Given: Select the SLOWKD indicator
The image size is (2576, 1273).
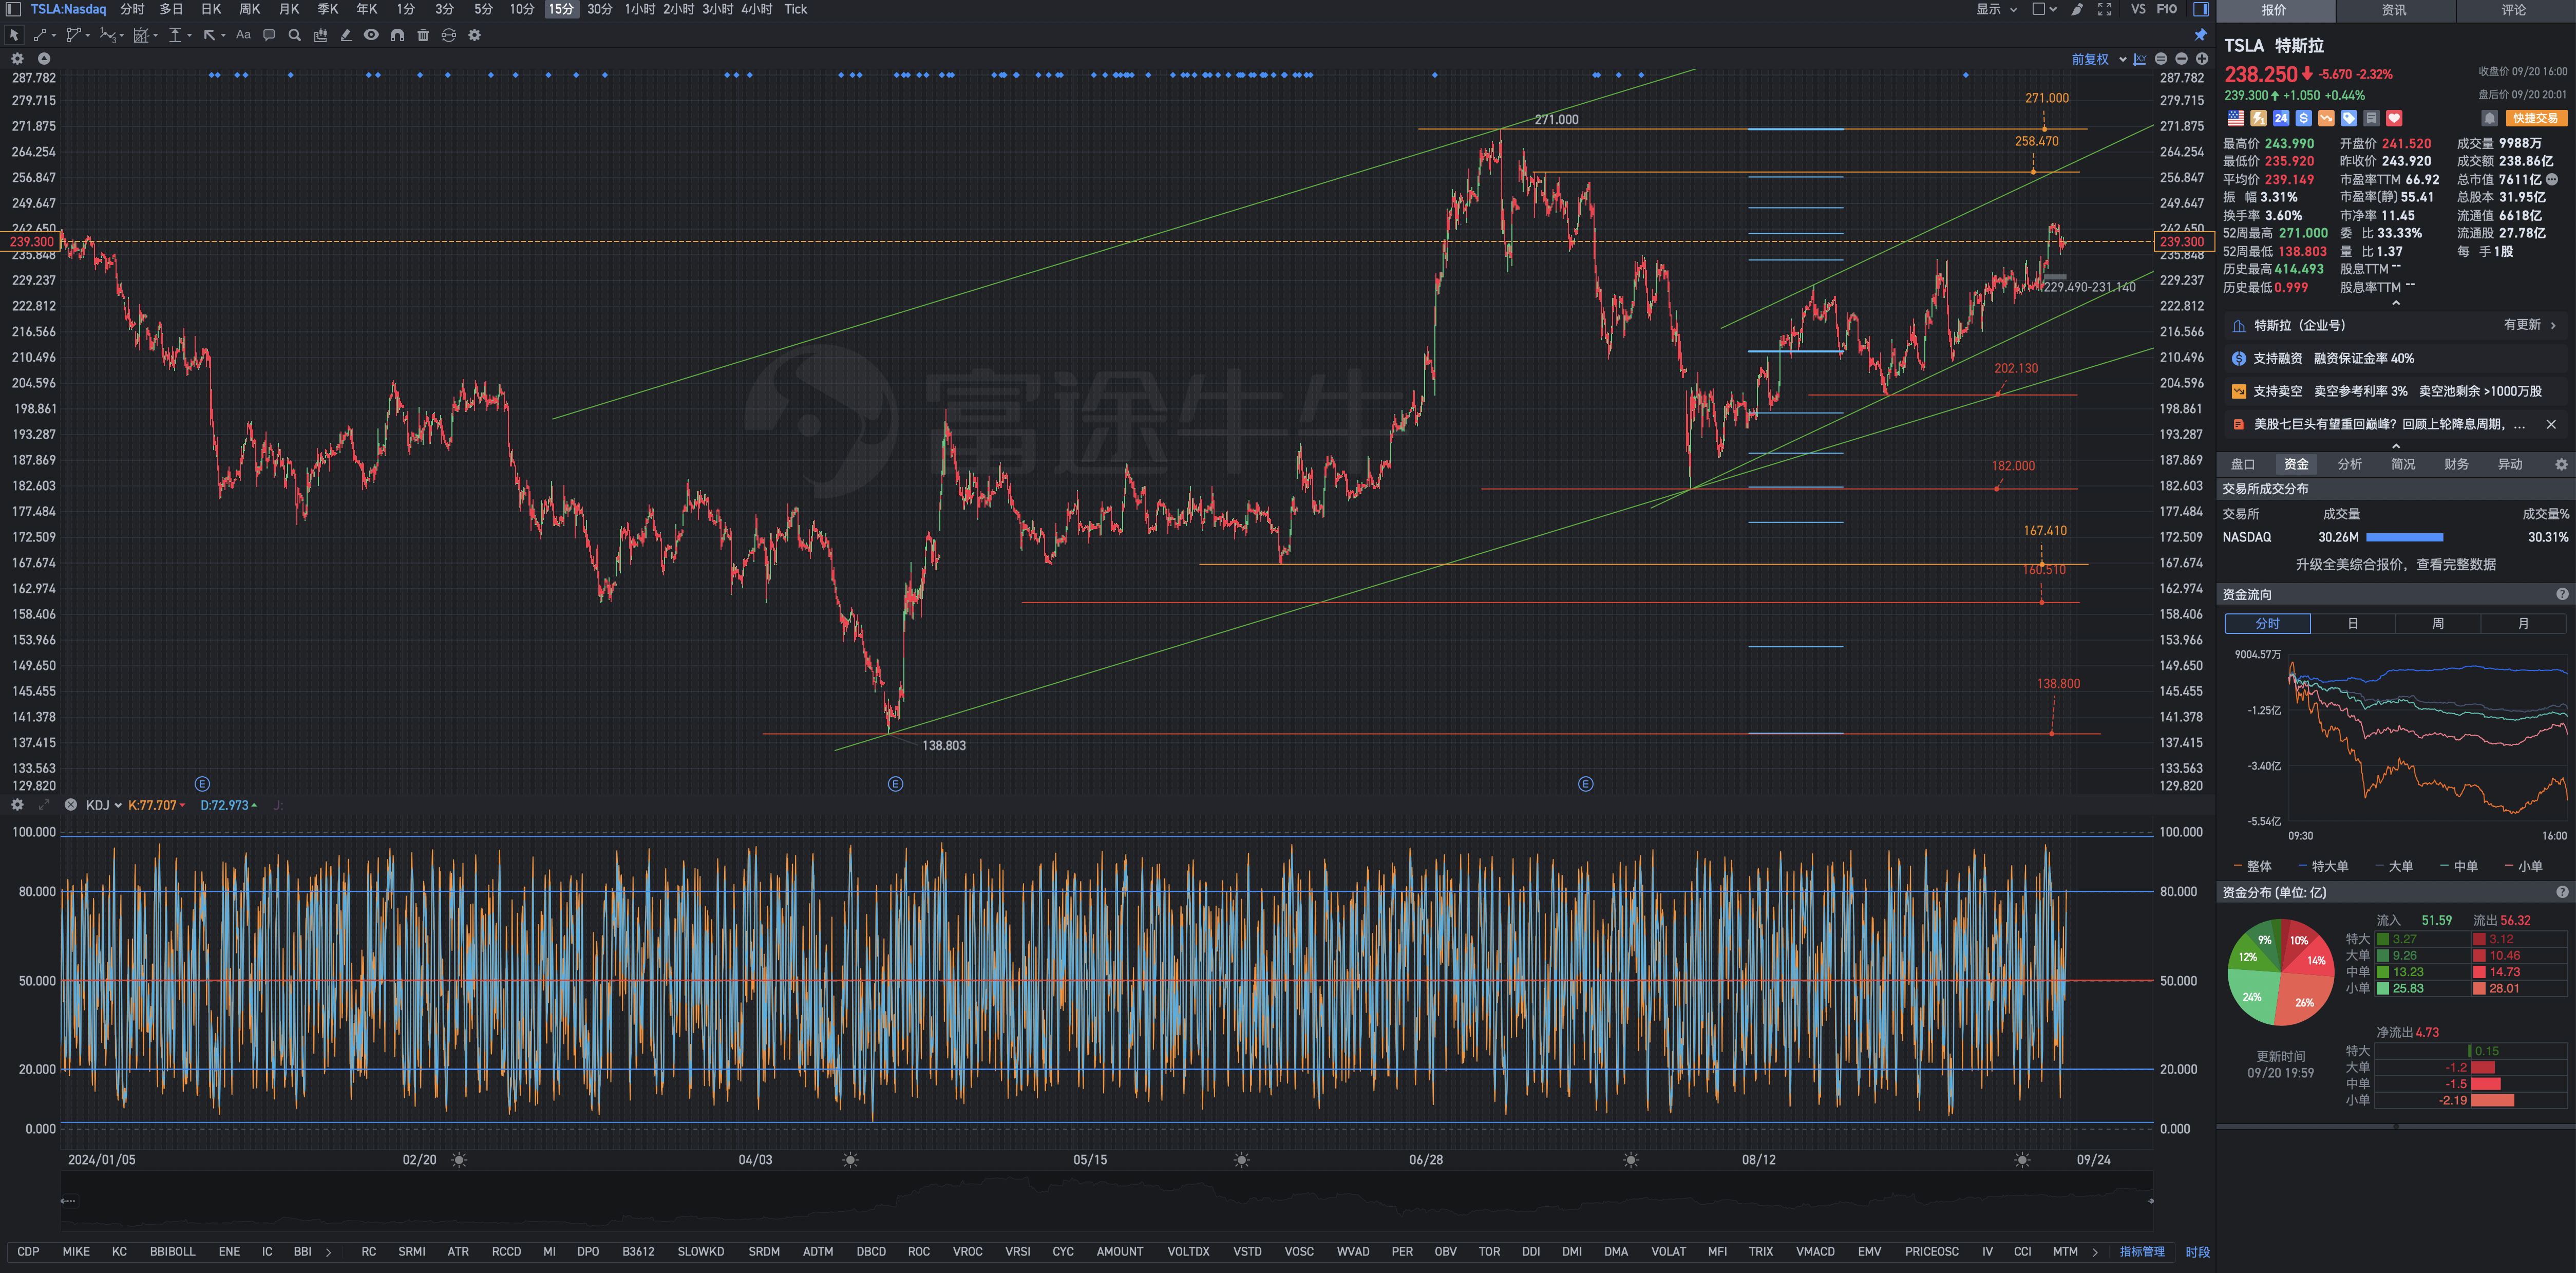Looking at the screenshot, I should pyautogui.click(x=700, y=1251).
